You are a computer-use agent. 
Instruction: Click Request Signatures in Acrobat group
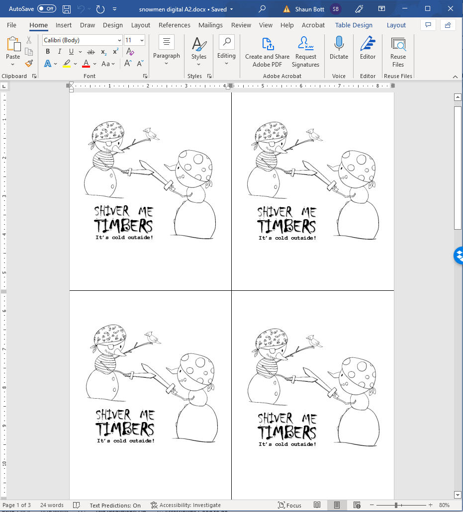coord(305,52)
